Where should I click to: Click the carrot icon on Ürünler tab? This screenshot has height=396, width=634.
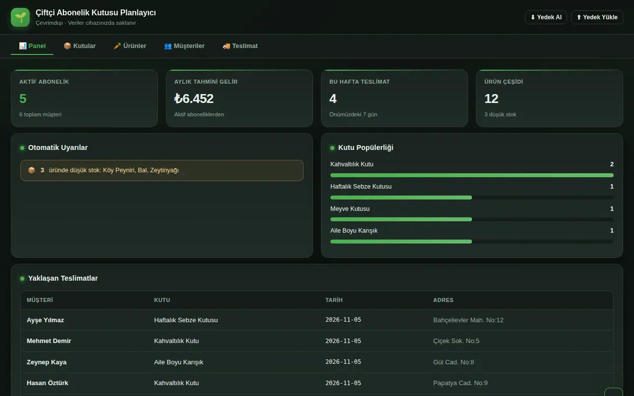[117, 46]
